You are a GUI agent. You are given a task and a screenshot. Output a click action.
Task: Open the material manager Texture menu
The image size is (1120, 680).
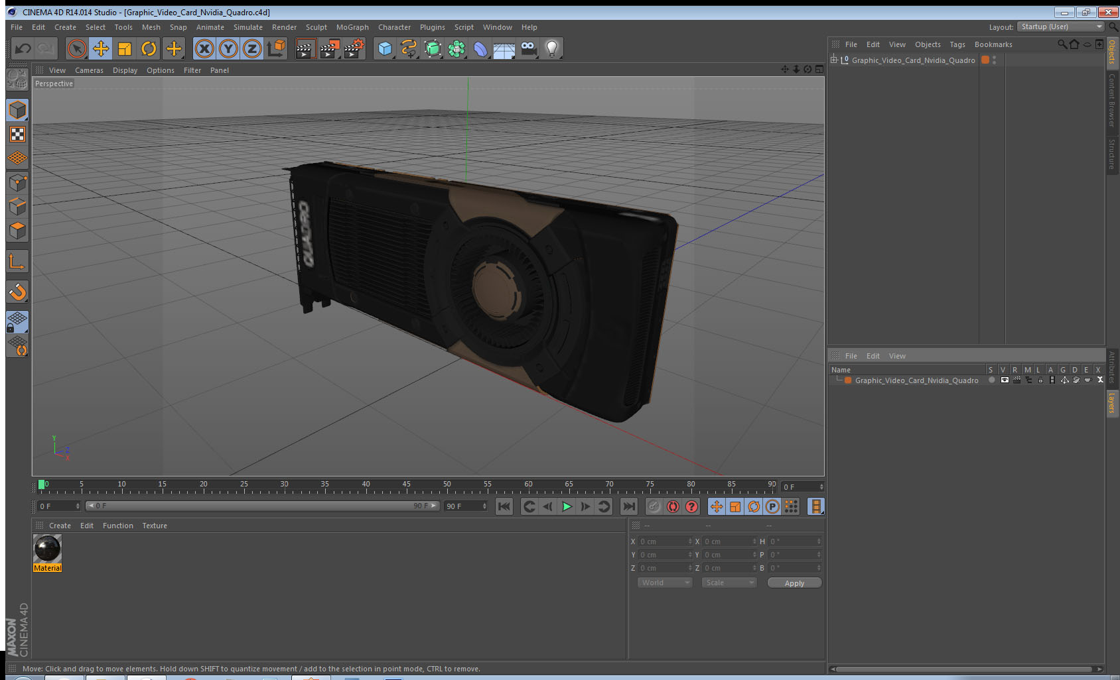pyautogui.click(x=155, y=526)
